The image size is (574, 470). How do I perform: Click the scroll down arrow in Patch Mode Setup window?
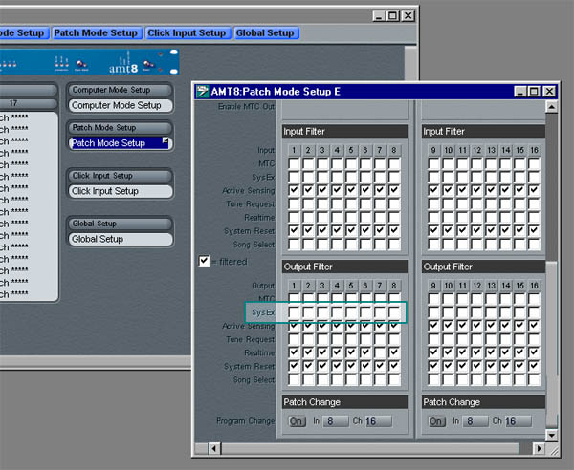coord(551,435)
